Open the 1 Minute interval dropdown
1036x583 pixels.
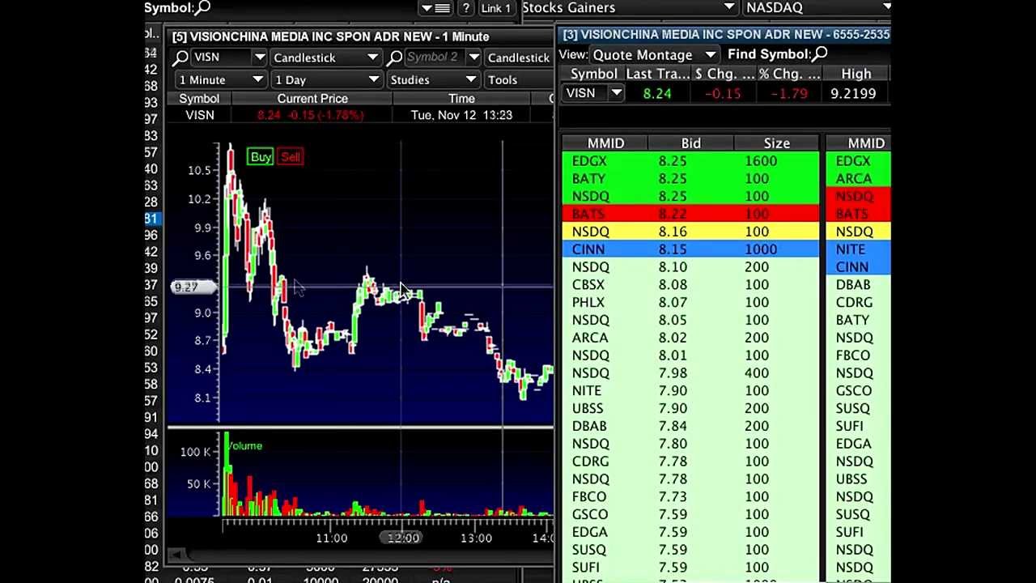(x=220, y=79)
